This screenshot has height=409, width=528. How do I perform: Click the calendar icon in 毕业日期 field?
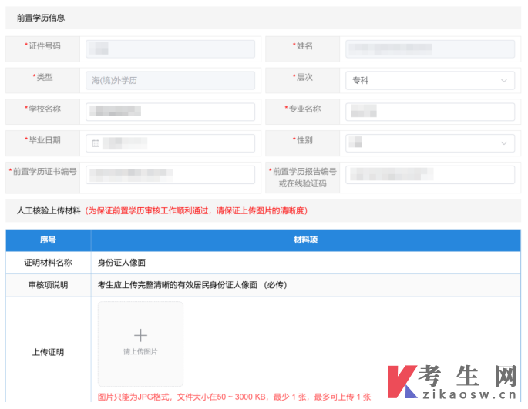96,143
